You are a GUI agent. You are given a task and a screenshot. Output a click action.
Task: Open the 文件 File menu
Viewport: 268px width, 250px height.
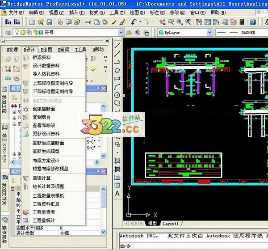pos(16,13)
